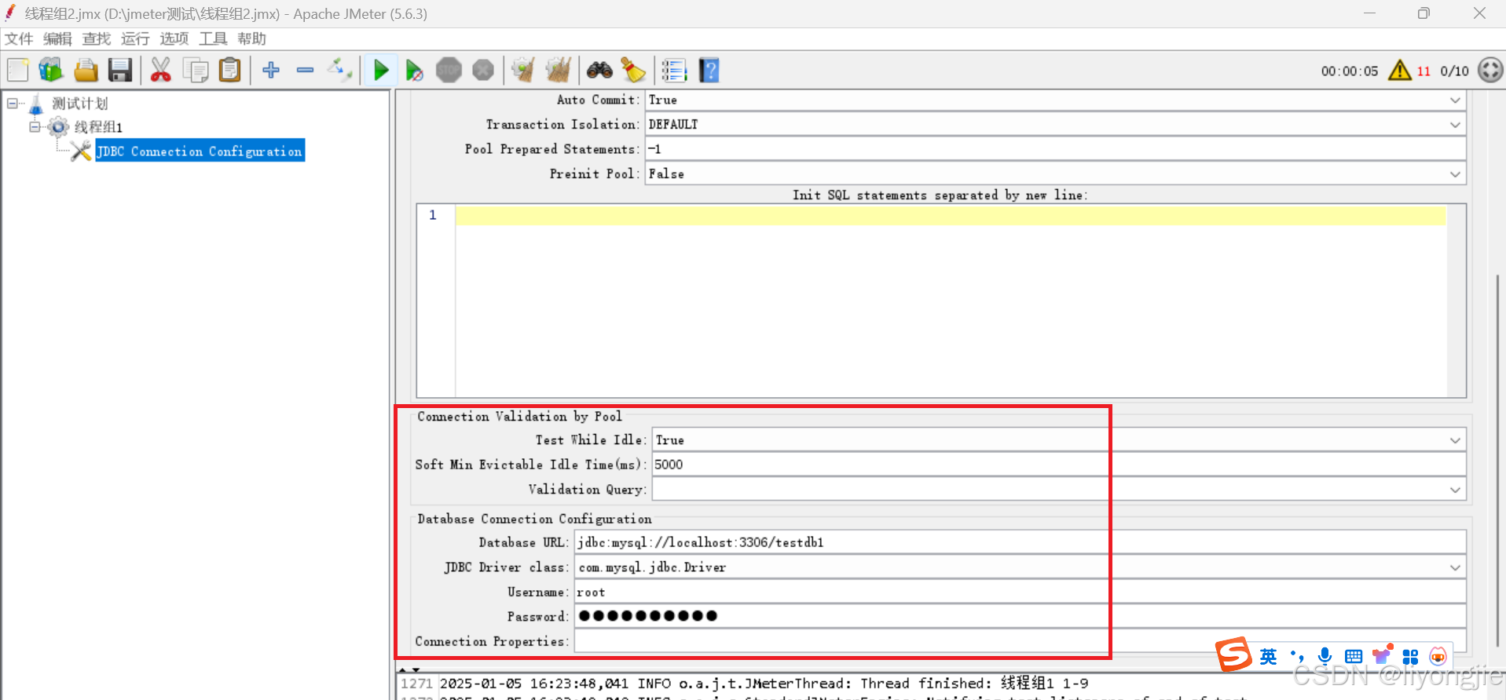The height and width of the screenshot is (700, 1506).
Task: Click the Soft Min Evictable Idle Time field
Action: (1059, 465)
